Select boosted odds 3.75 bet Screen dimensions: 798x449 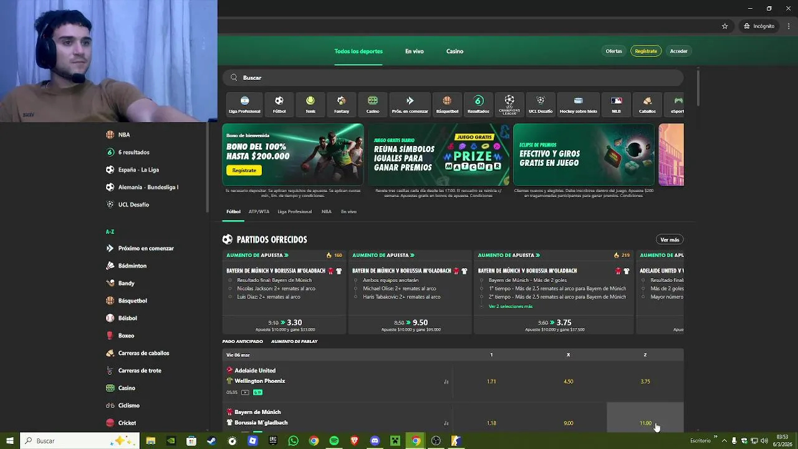coord(555,325)
